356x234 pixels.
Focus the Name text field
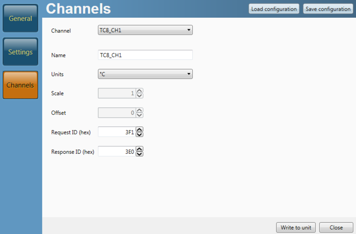pyautogui.click(x=145, y=55)
